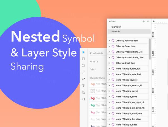The width and height of the screenshot is (168, 127).
Task: Pick the Ellipse shape tool
Action: tap(83, 66)
